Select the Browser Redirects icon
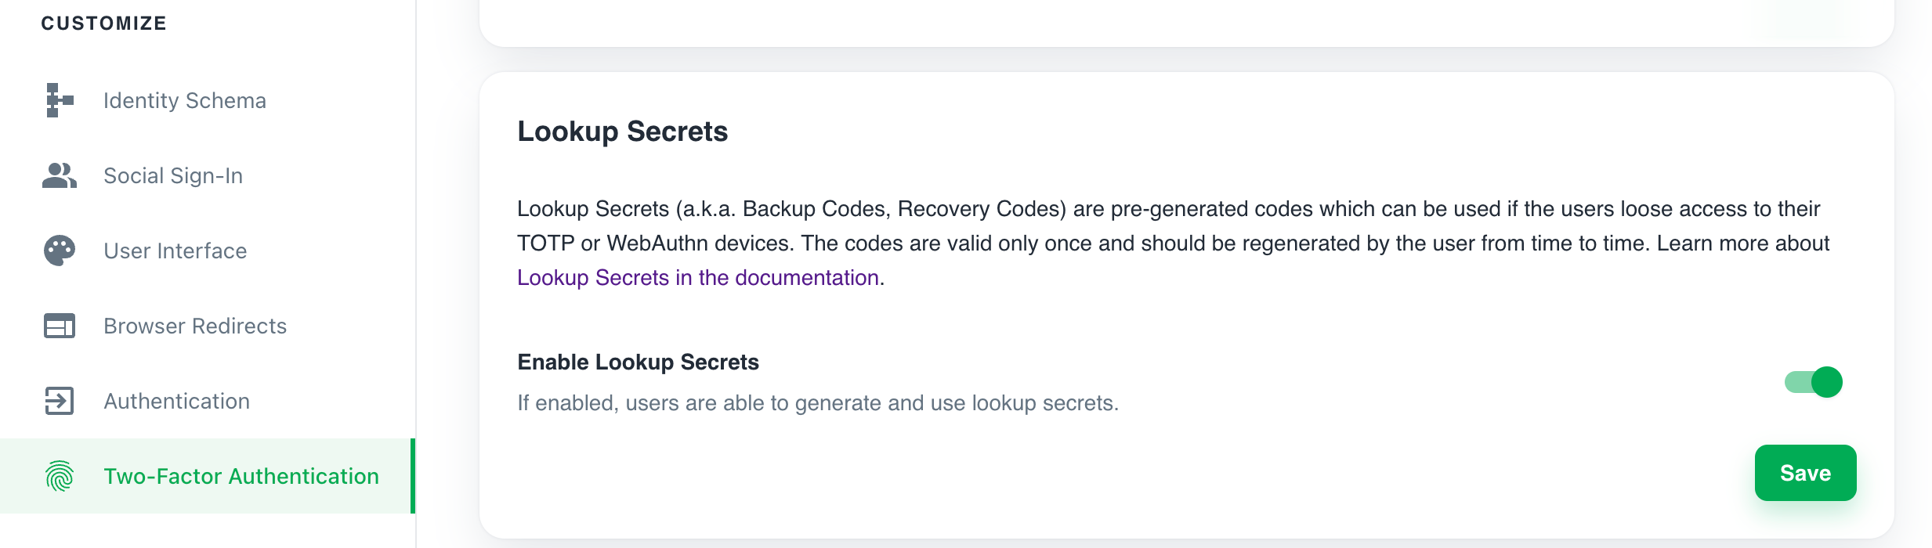 58,326
